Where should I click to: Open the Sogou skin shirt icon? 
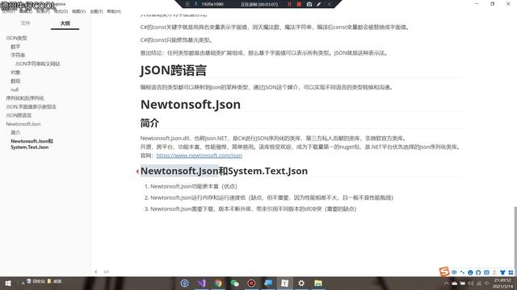502,272
